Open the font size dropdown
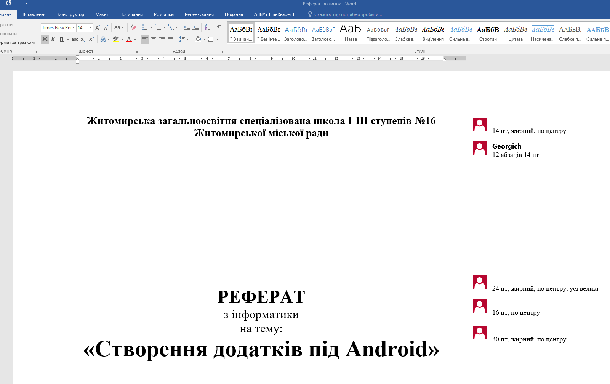610x384 pixels. [x=90, y=27]
